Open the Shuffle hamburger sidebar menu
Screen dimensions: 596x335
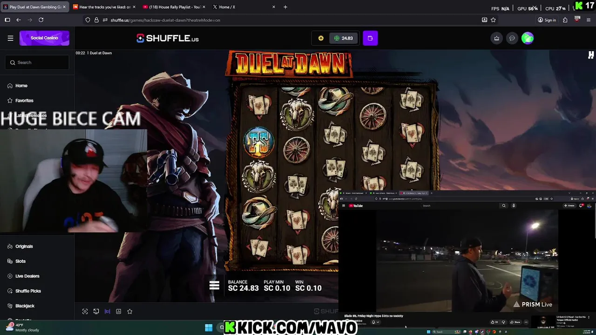point(10,38)
